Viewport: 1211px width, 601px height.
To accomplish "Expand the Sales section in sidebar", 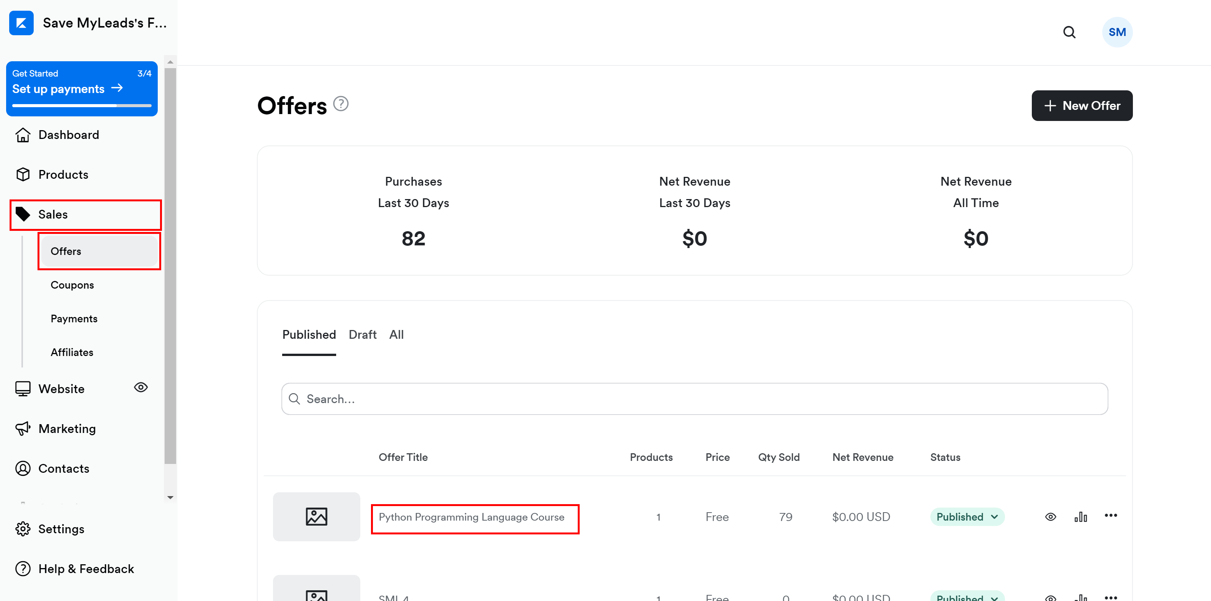I will pos(52,214).
